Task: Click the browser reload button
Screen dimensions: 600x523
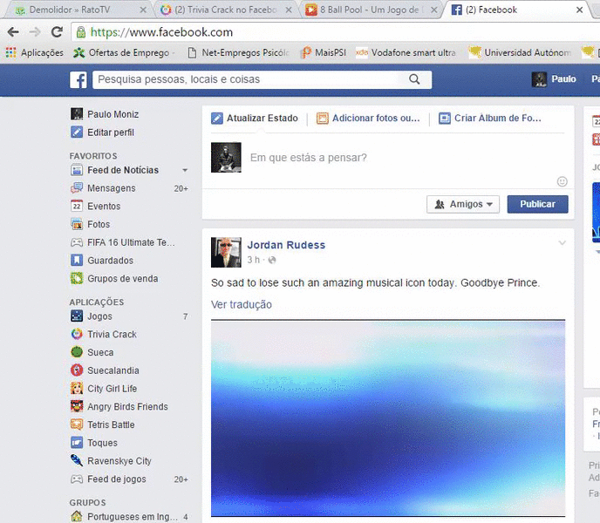Action: (x=57, y=32)
